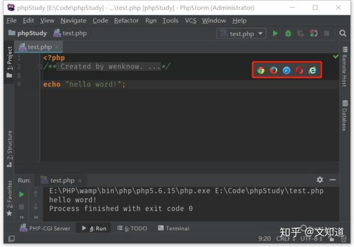Image resolution: width=354 pixels, height=247 pixels.
Task: Open the VCS menu
Action: click(x=191, y=21)
